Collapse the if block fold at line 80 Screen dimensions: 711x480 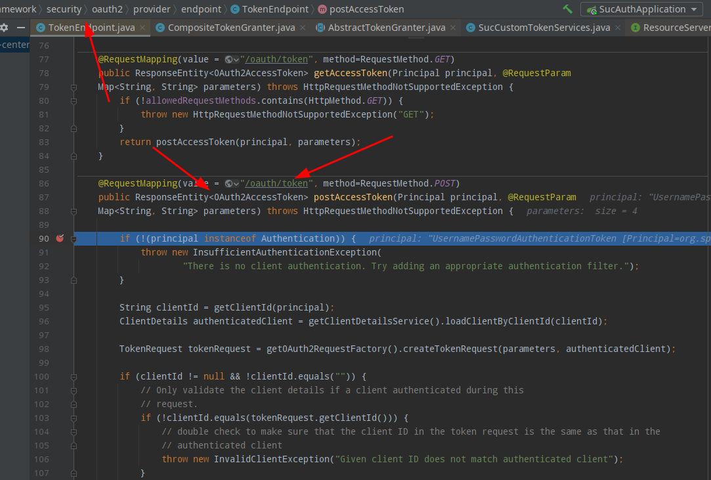[x=74, y=101]
